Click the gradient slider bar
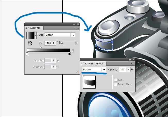 [x=48, y=50]
